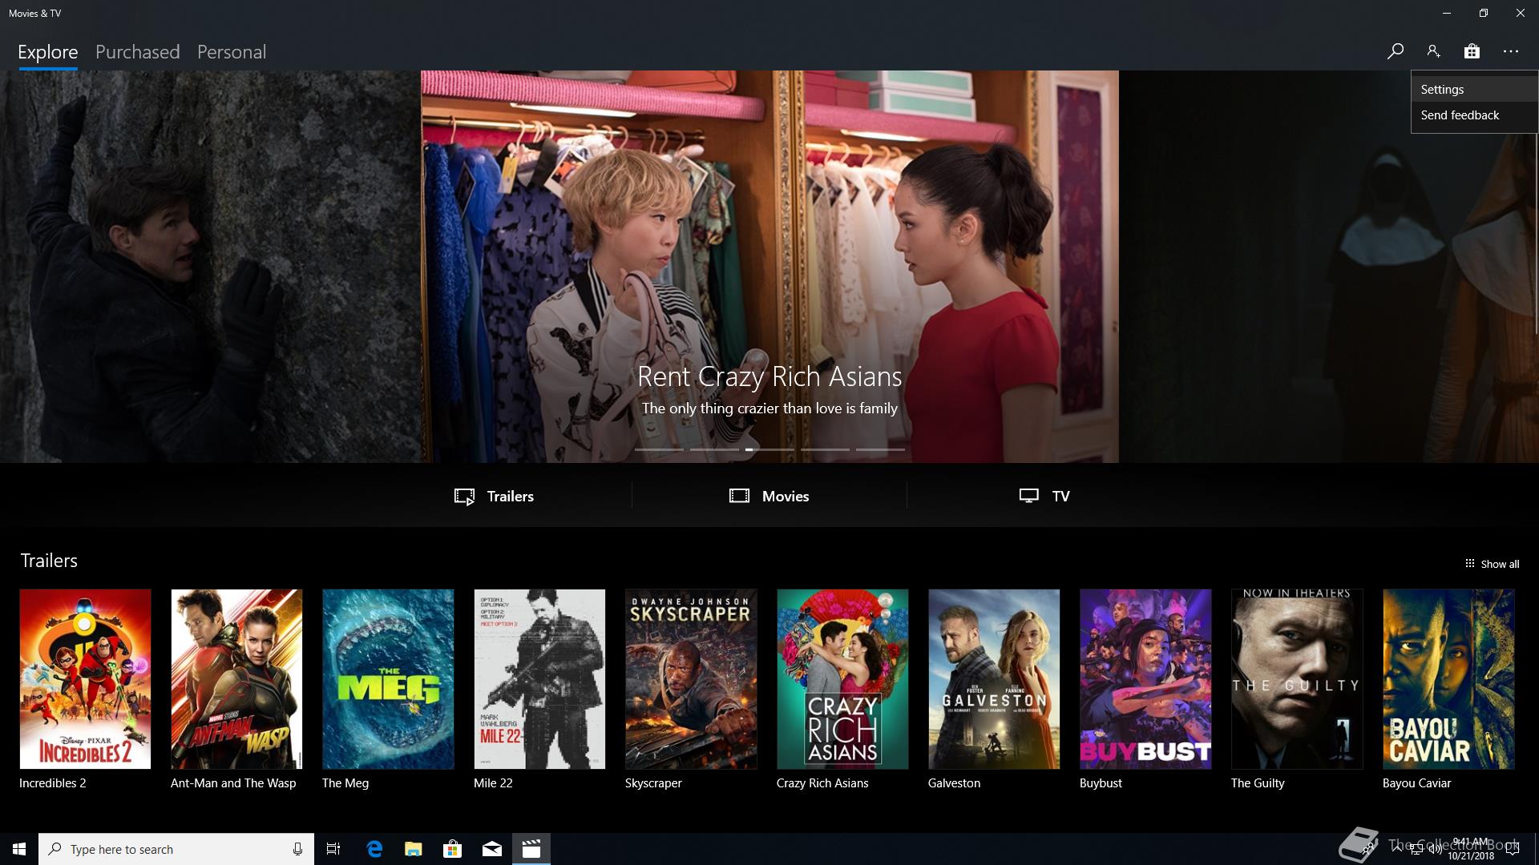Click the Bayou Caviar title text
The height and width of the screenshot is (865, 1539).
tap(1416, 783)
